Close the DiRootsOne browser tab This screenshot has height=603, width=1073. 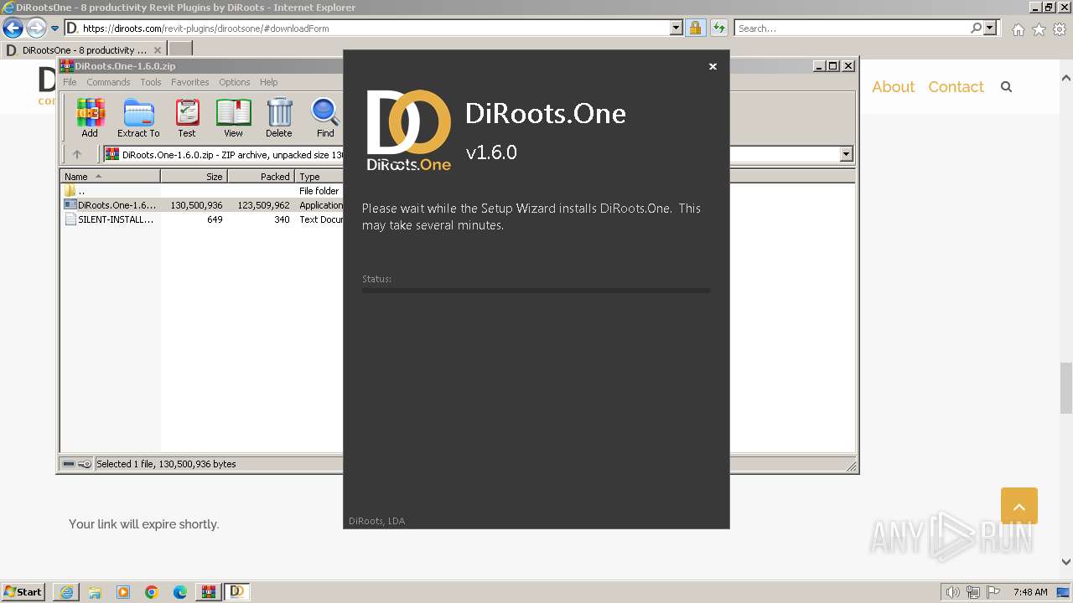pyautogui.click(x=158, y=49)
